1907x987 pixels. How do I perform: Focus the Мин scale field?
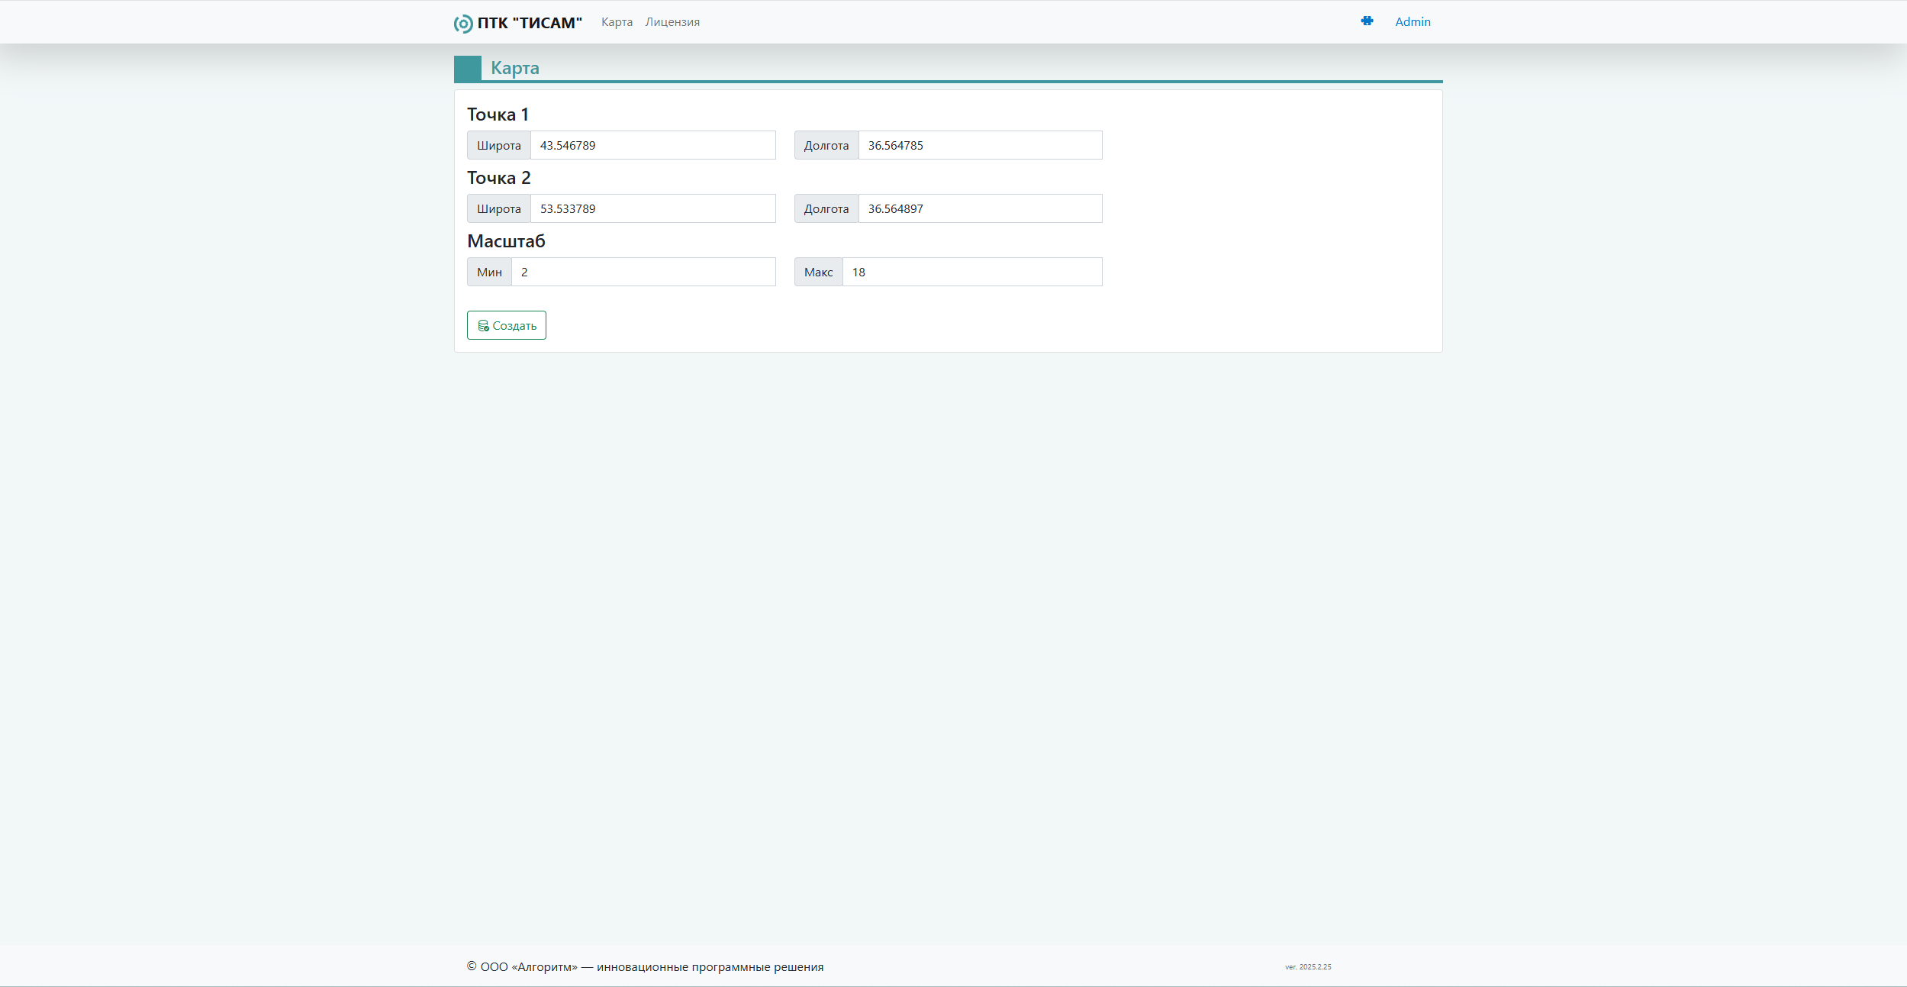(643, 272)
